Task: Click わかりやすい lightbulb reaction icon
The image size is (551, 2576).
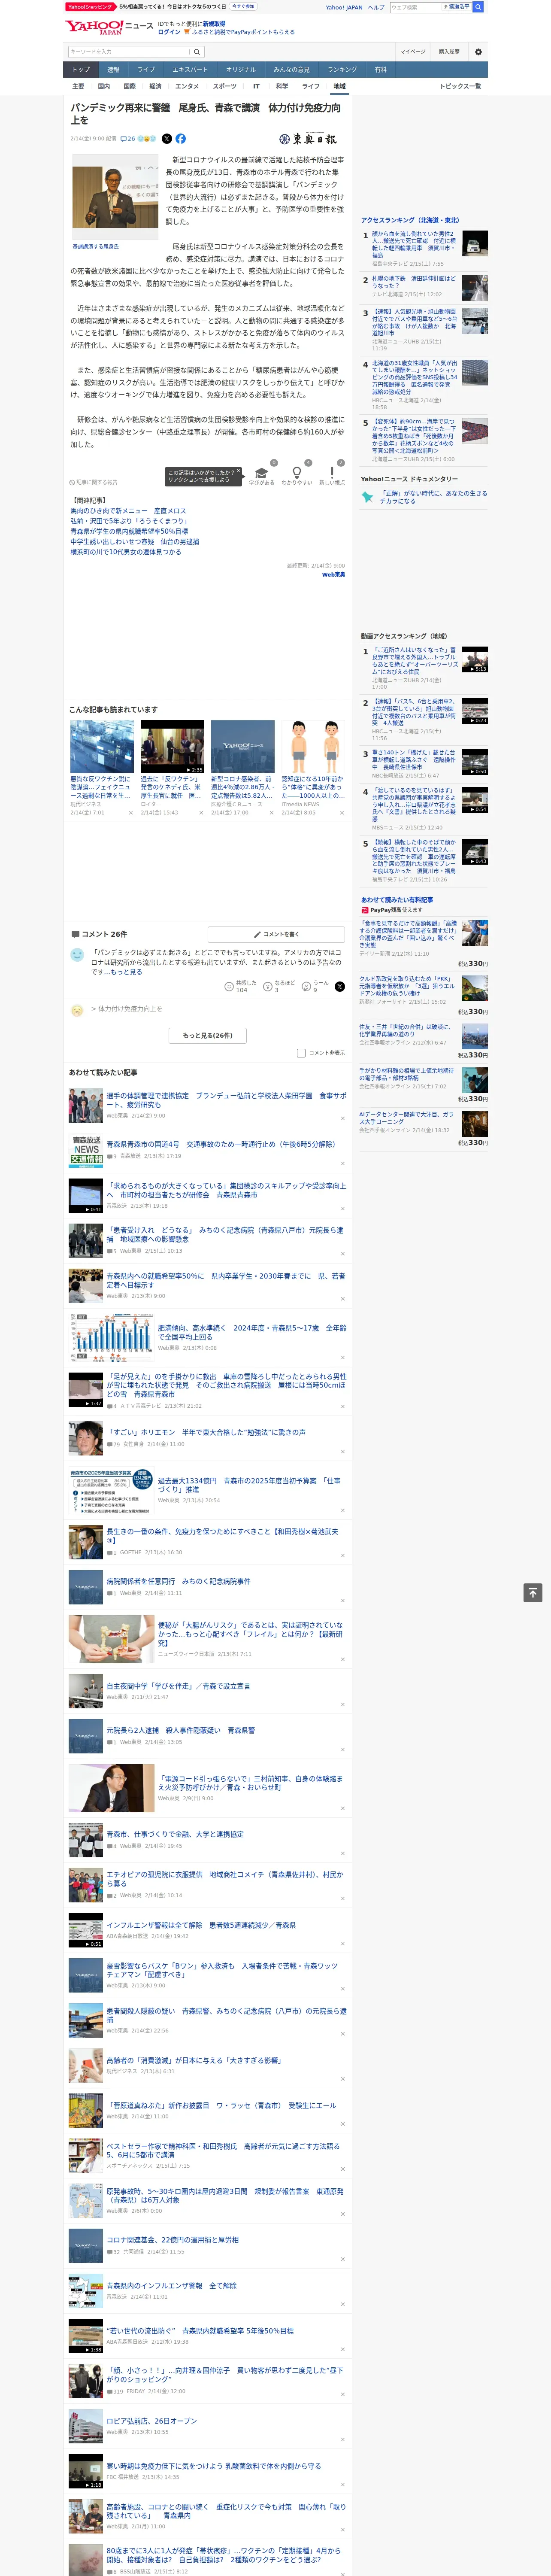Action: [x=296, y=473]
